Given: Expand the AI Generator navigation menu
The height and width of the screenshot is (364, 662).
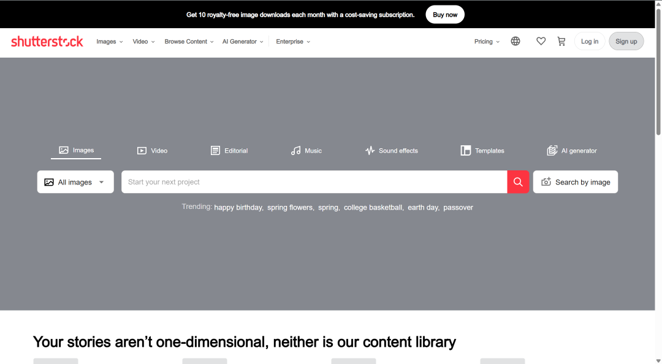Looking at the screenshot, I should 243,42.
